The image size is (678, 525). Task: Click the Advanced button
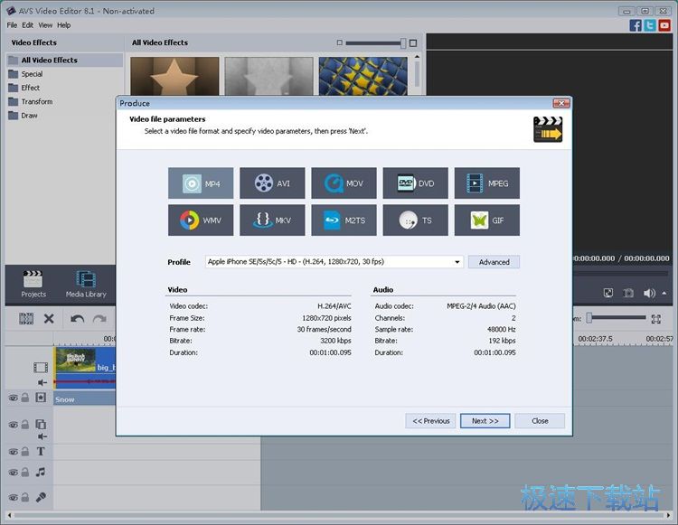click(x=494, y=262)
